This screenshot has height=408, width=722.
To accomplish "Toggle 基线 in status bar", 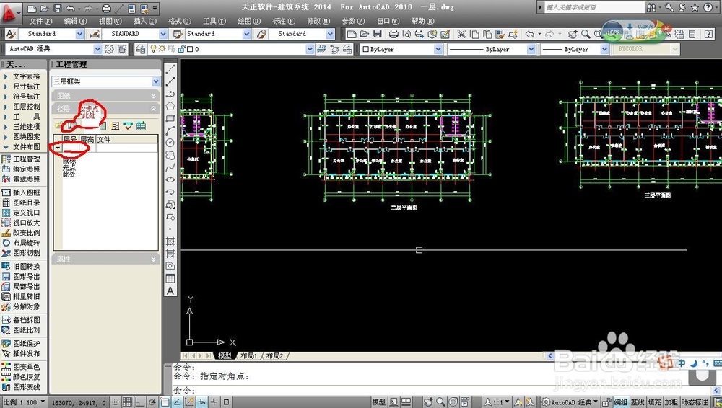I will point(638,402).
